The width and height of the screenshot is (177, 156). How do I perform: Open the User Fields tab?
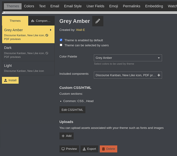(x=95, y=6)
